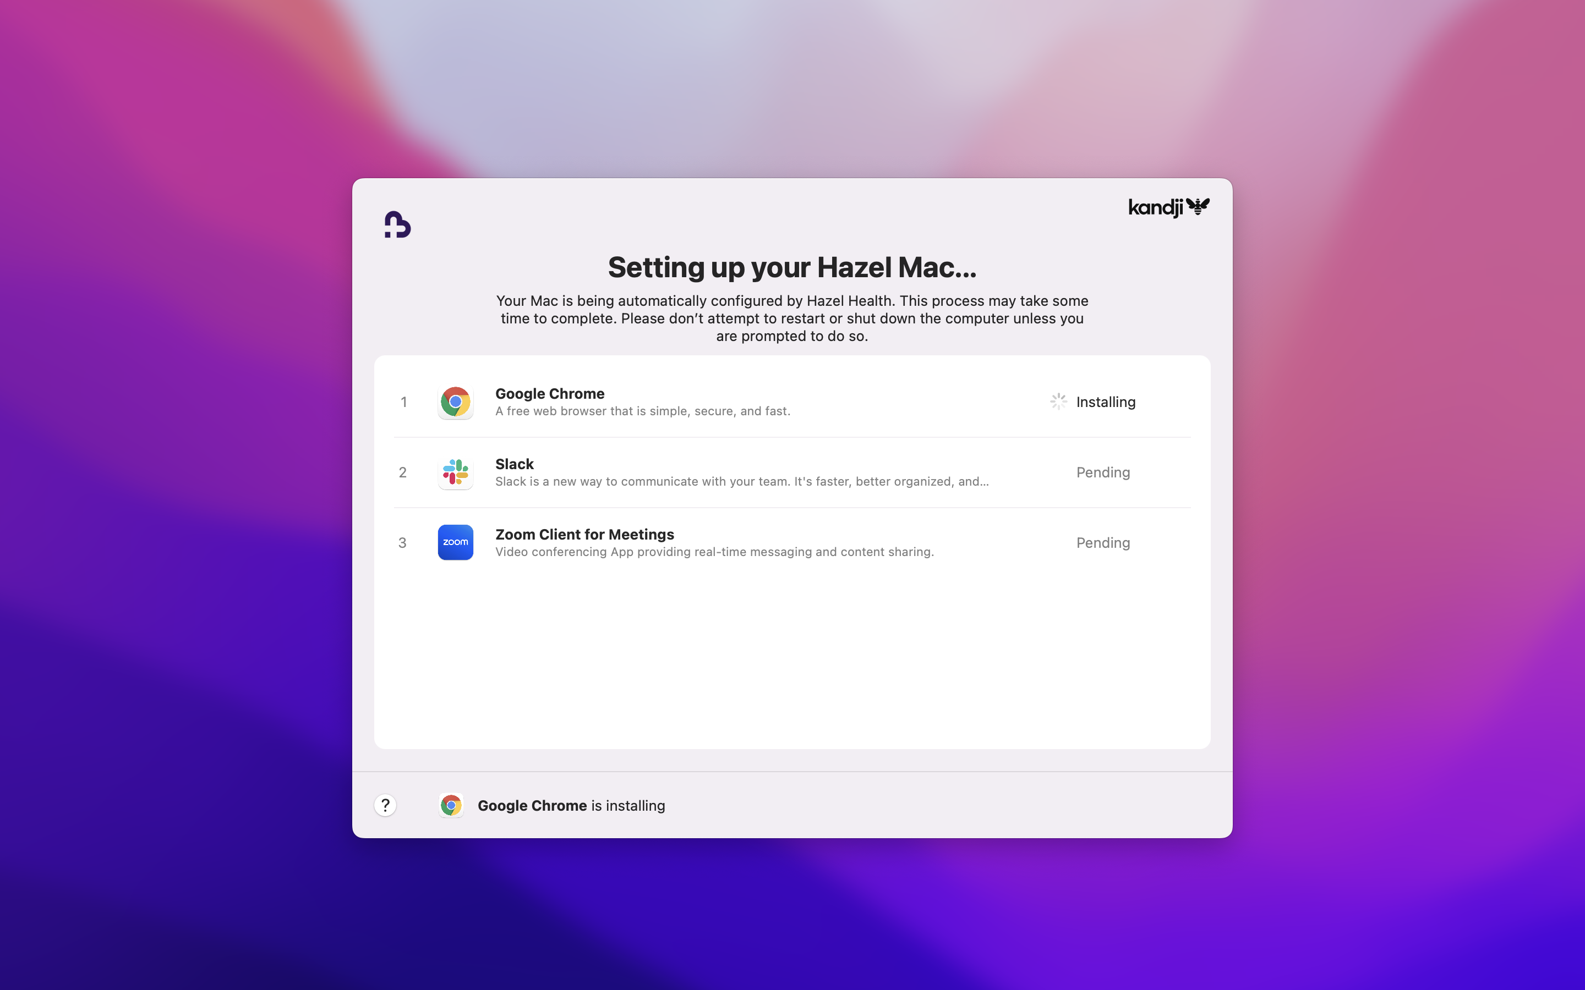The height and width of the screenshot is (990, 1585).
Task: Click the row number 3
Action: click(402, 543)
